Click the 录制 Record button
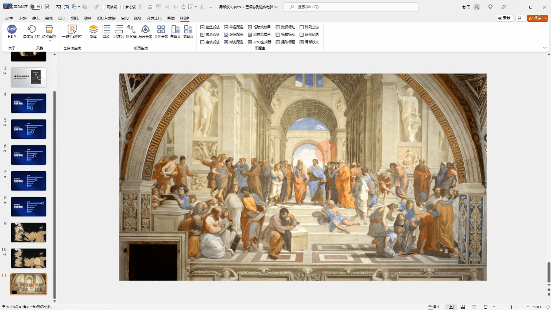This screenshot has height=310, width=551. 505,18
